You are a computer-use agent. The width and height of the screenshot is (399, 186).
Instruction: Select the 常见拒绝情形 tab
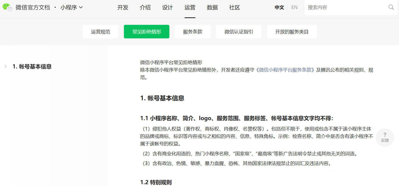point(146,32)
